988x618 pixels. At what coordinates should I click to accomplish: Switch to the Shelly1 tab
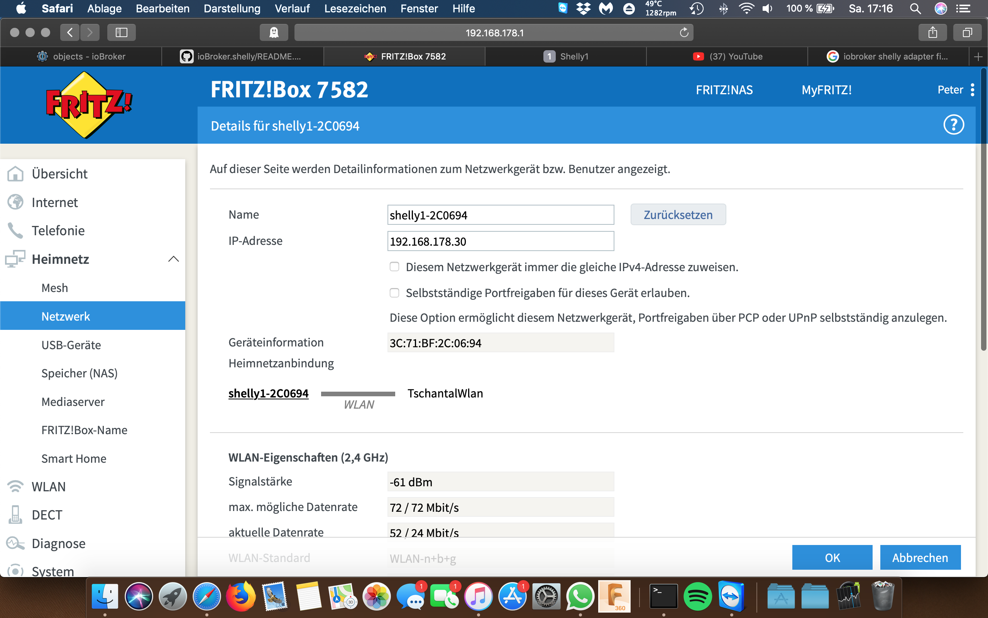point(566,56)
